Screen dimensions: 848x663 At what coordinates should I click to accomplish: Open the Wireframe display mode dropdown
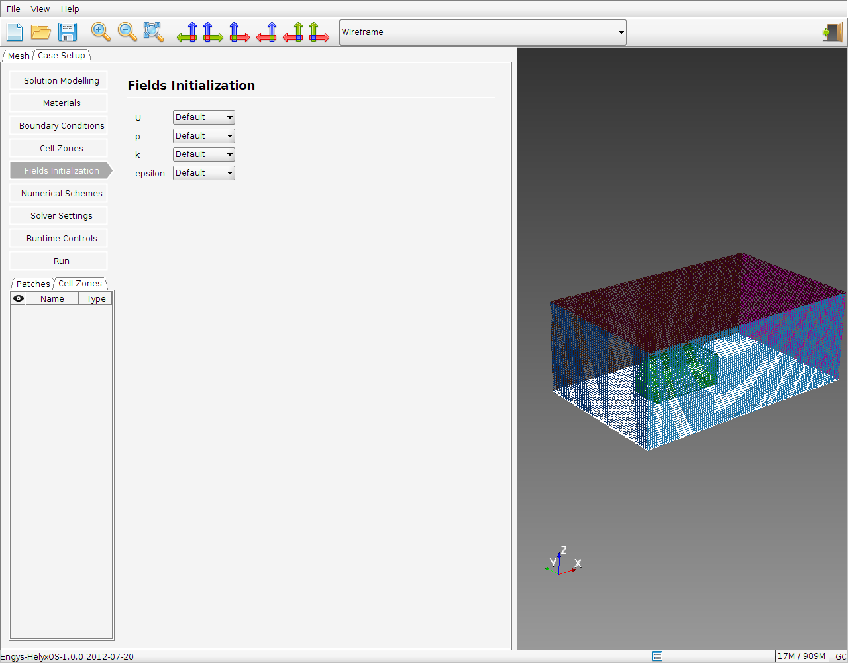[x=482, y=32]
